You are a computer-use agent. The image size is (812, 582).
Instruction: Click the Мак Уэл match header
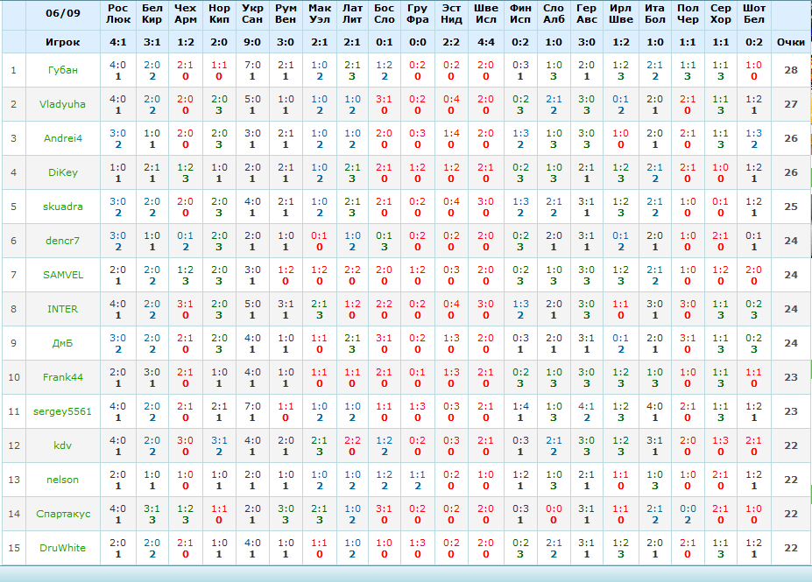320,14
